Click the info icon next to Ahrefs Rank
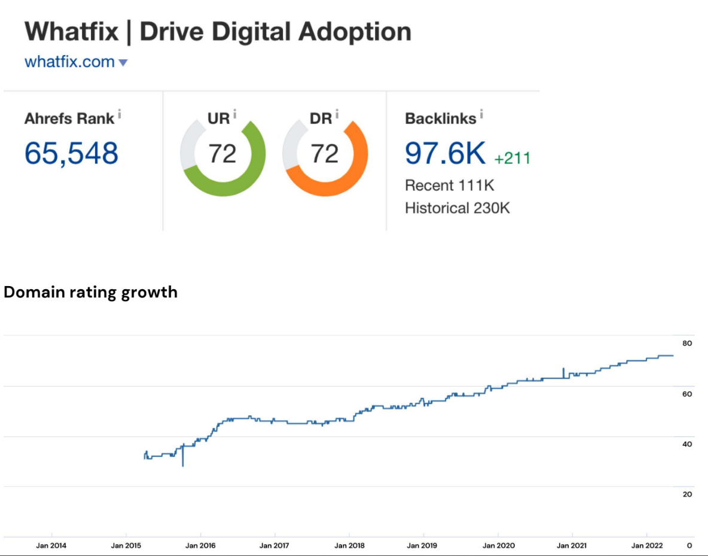The image size is (708, 556). tap(120, 114)
